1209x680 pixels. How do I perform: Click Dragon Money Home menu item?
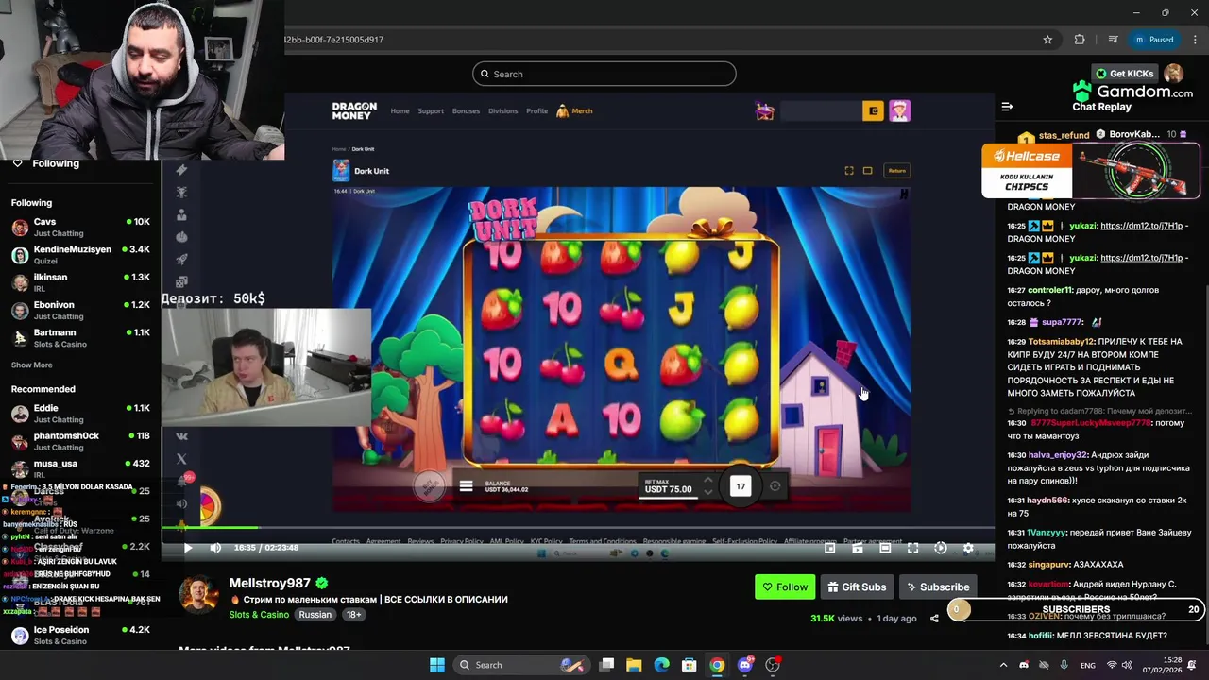point(400,111)
